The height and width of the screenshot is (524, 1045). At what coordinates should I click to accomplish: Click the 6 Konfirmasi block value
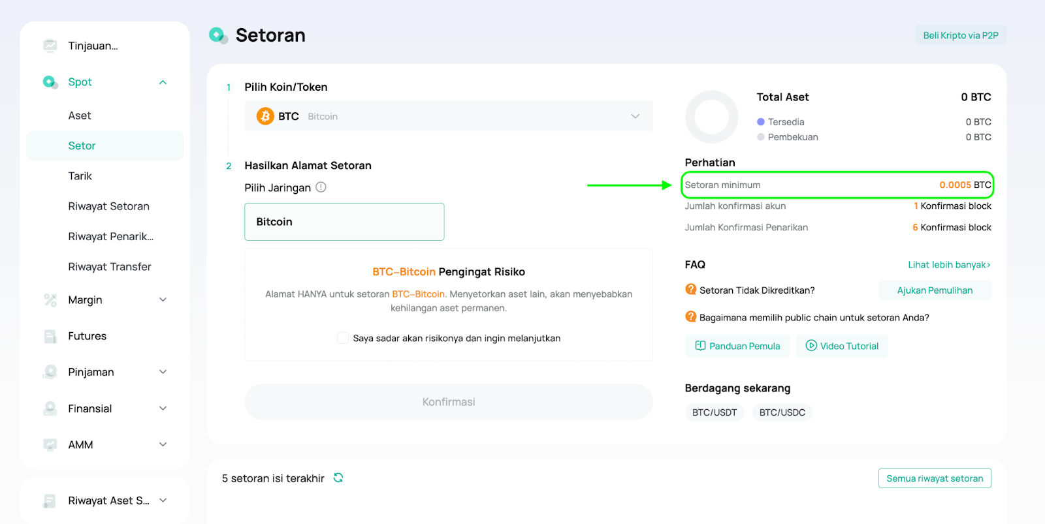(x=952, y=228)
